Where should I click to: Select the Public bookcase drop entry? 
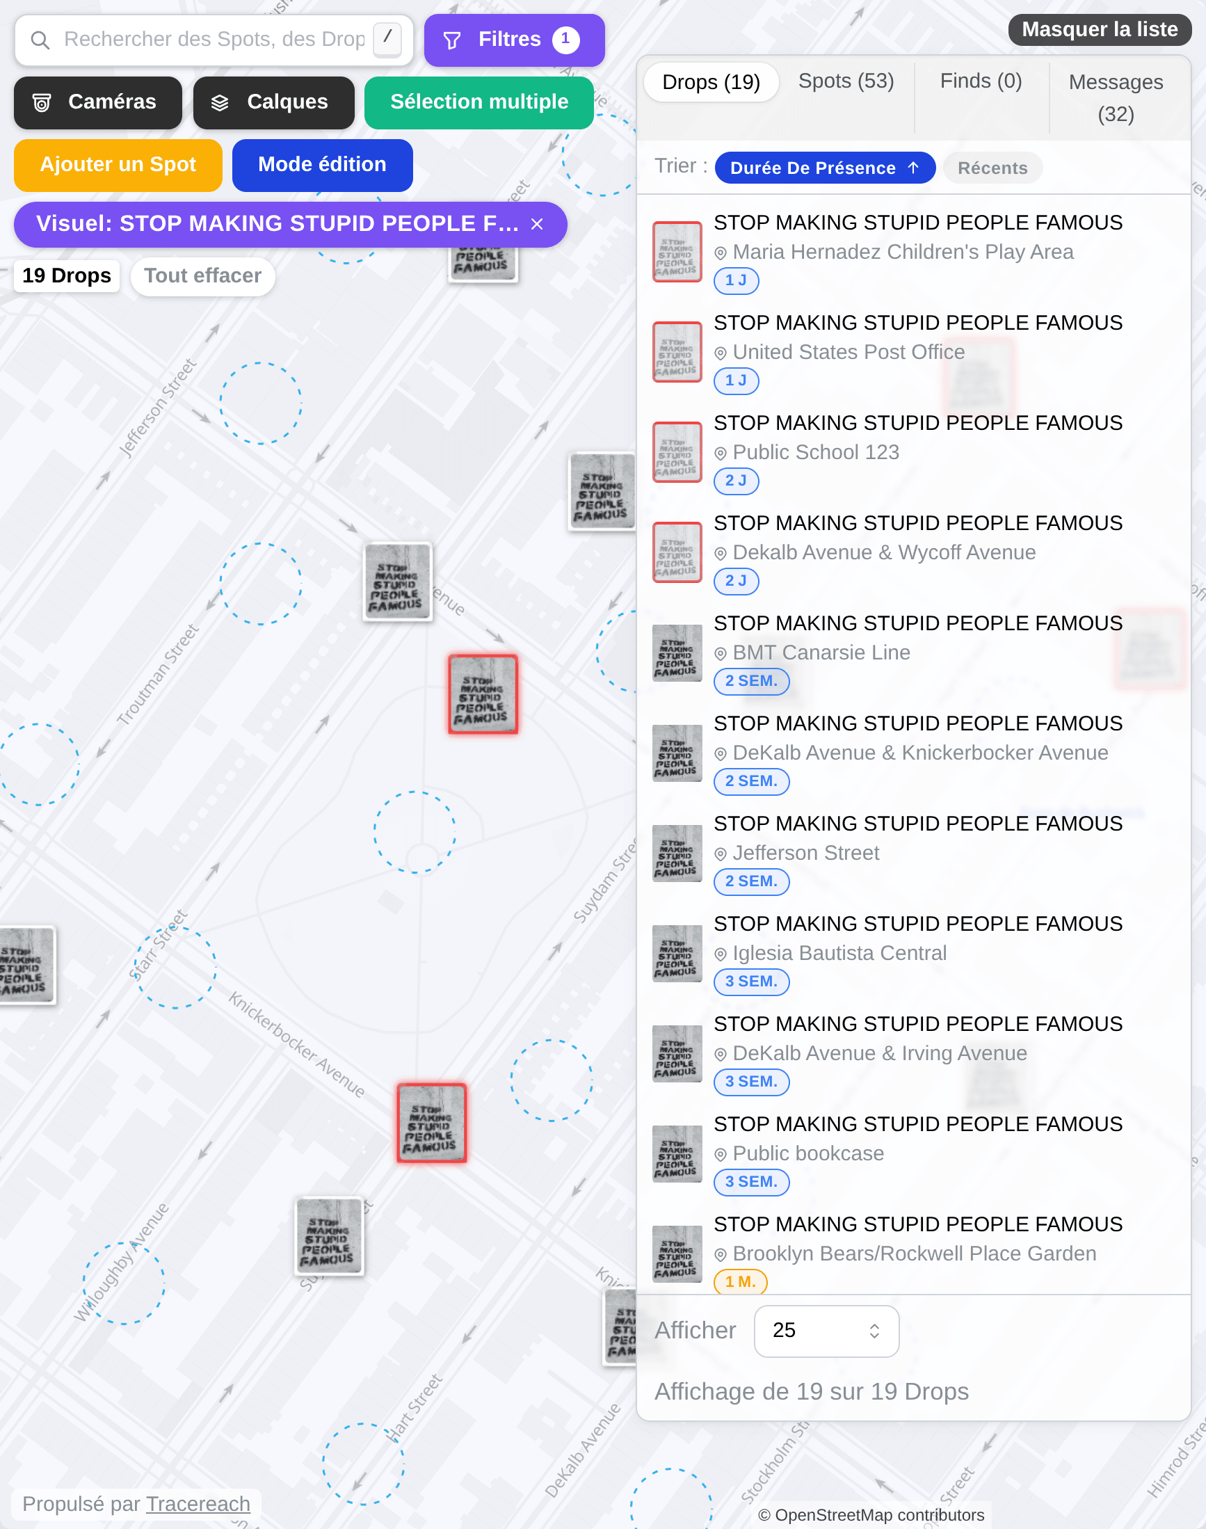click(x=914, y=1154)
